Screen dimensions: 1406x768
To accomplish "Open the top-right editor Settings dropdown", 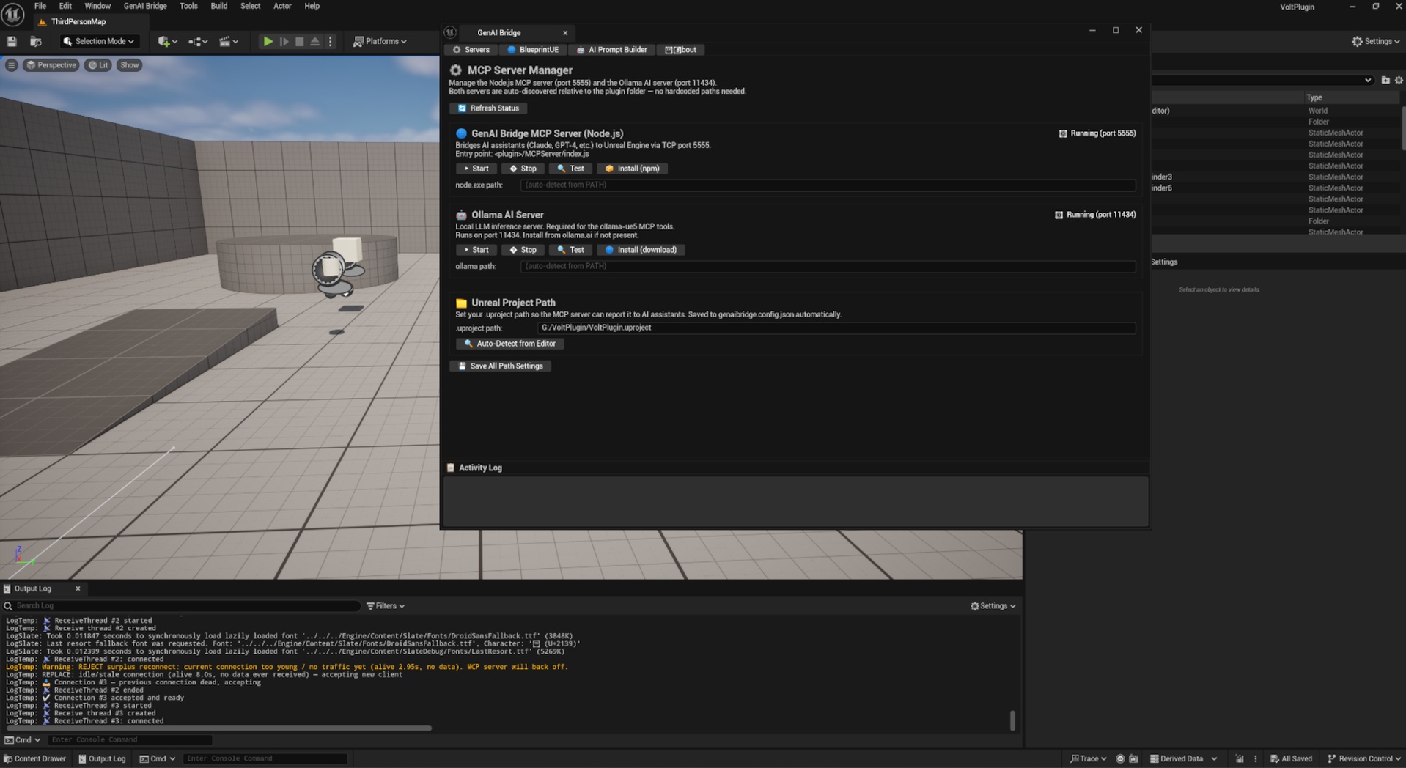I will 1376,42.
